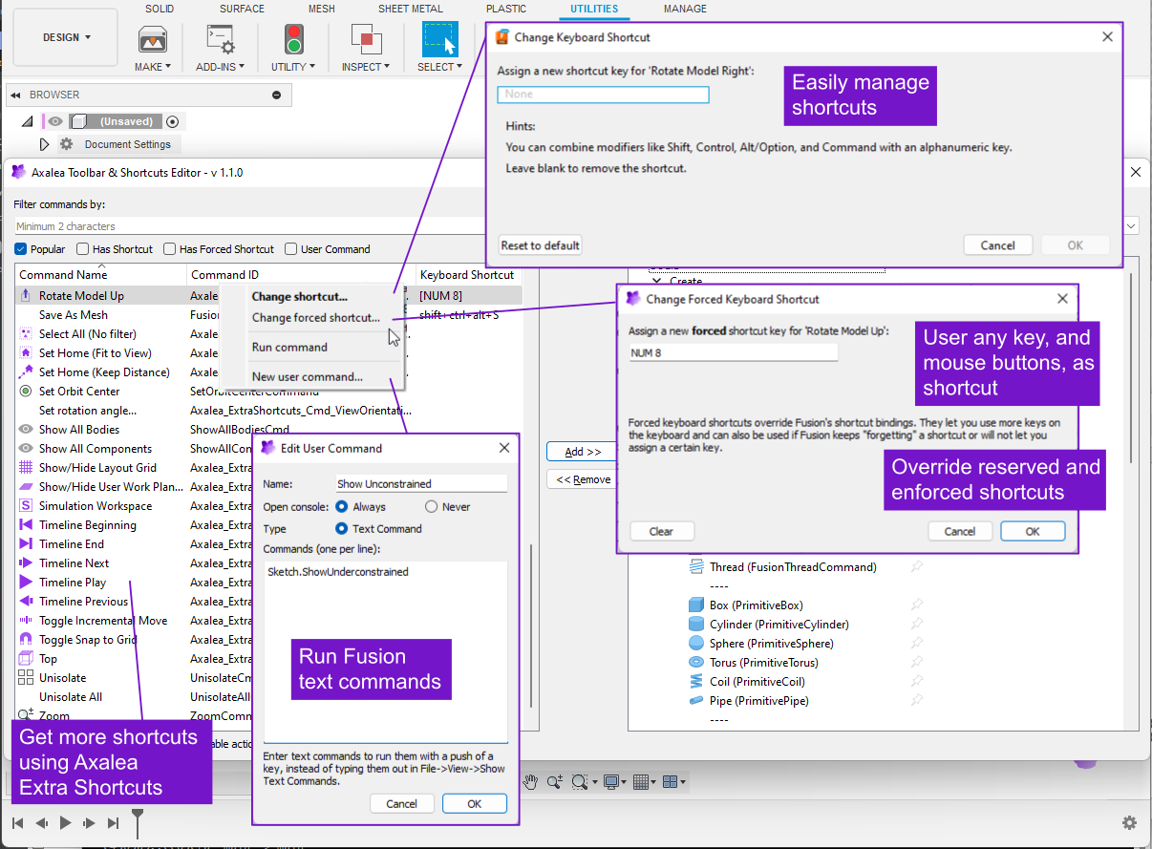Image resolution: width=1152 pixels, height=849 pixels.
Task: Switch to the SHEET METAL tab
Action: click(x=411, y=9)
